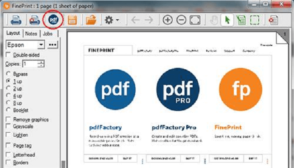
Task: Enable the Borders checkbox
Action: click(x=8, y=162)
